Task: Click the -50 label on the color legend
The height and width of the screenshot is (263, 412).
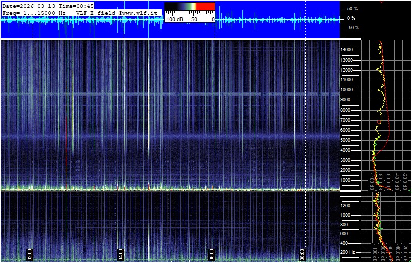Action: tap(192, 19)
